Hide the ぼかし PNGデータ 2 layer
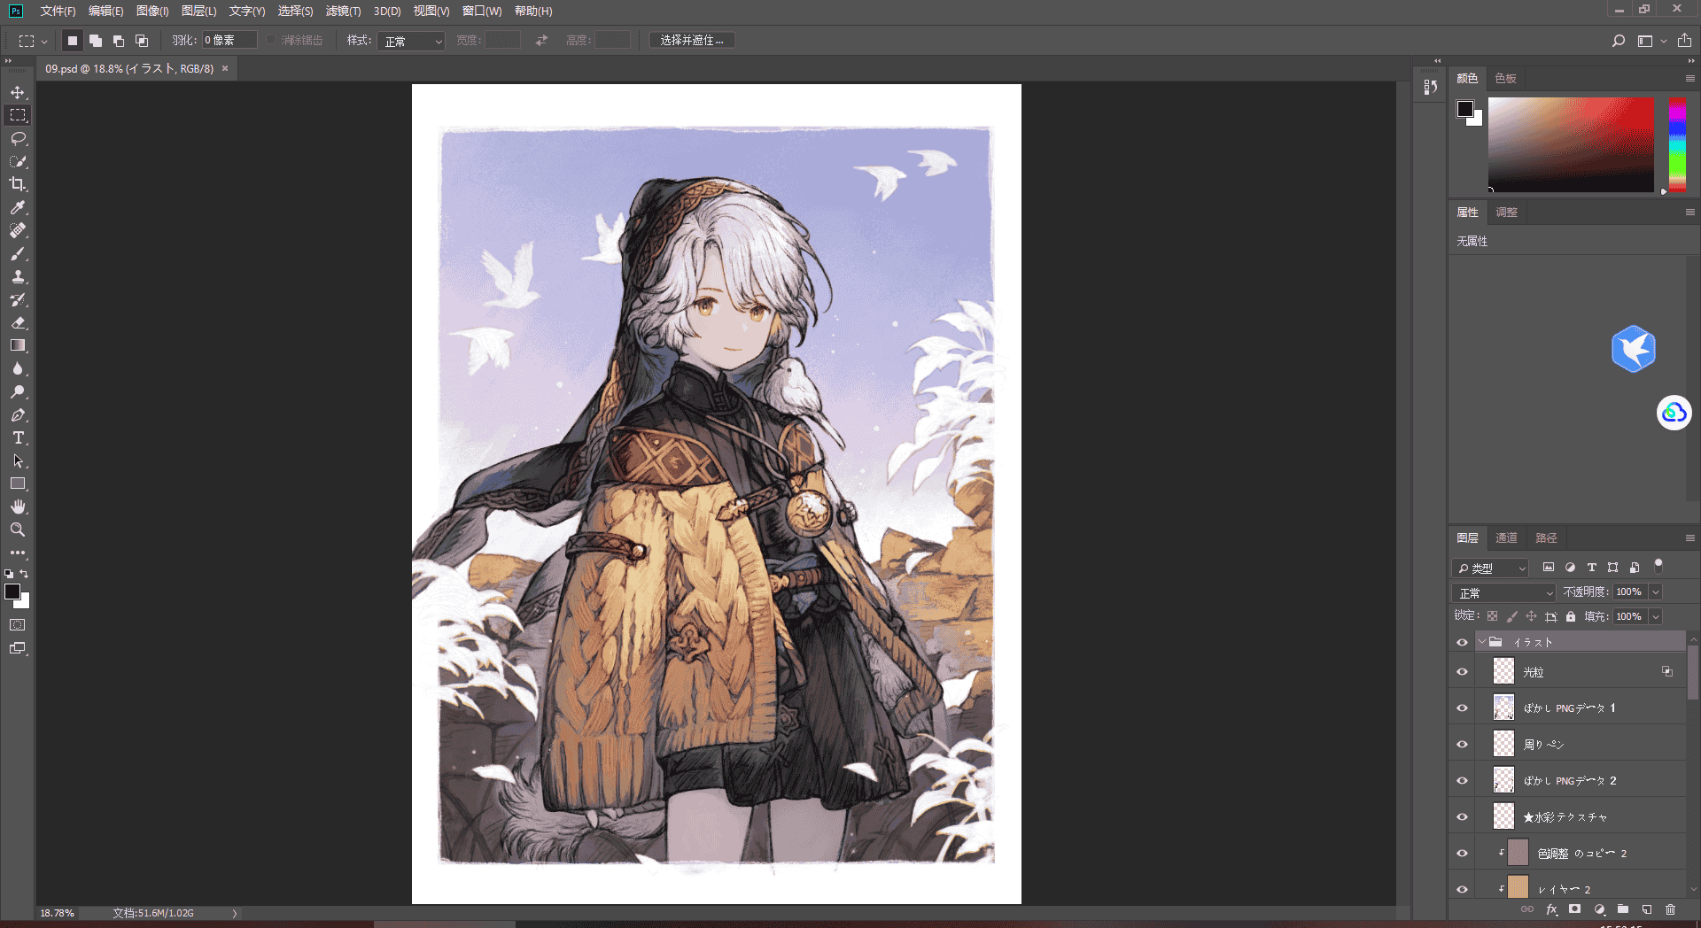This screenshot has height=928, width=1701. tap(1462, 781)
